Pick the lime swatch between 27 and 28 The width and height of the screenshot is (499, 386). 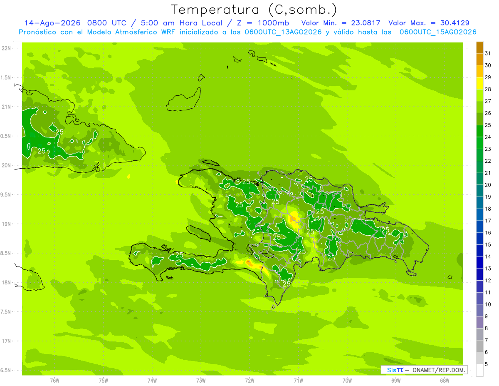[479, 95]
